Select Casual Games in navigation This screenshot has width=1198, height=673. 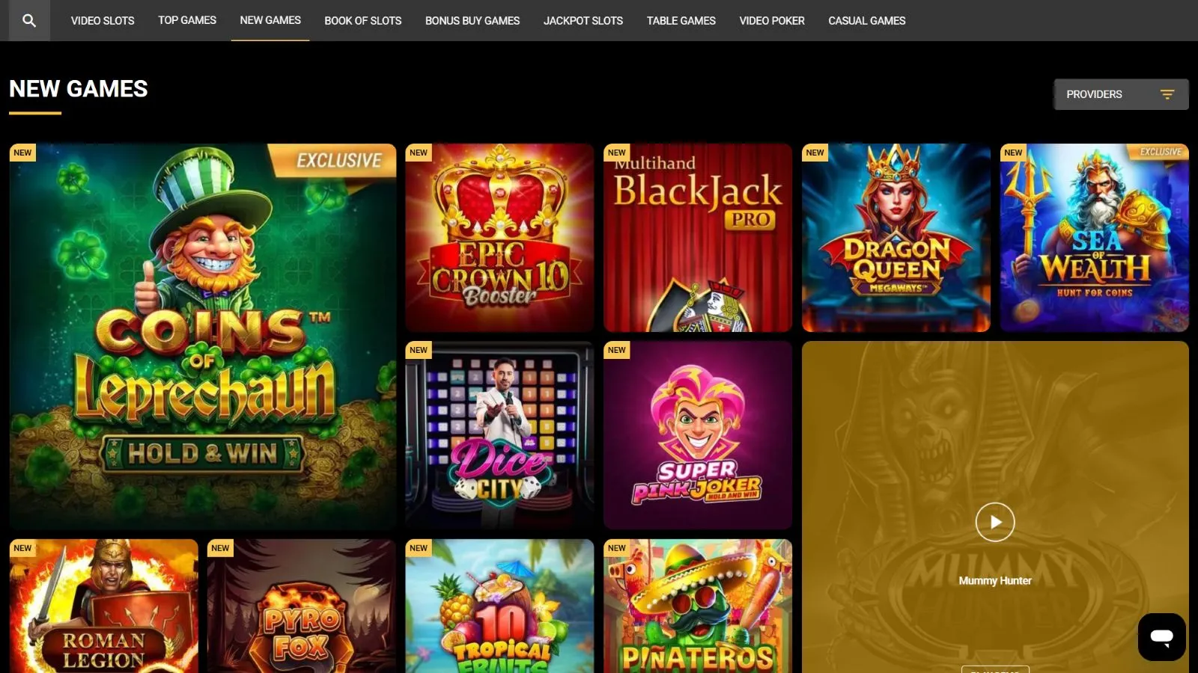click(x=867, y=20)
